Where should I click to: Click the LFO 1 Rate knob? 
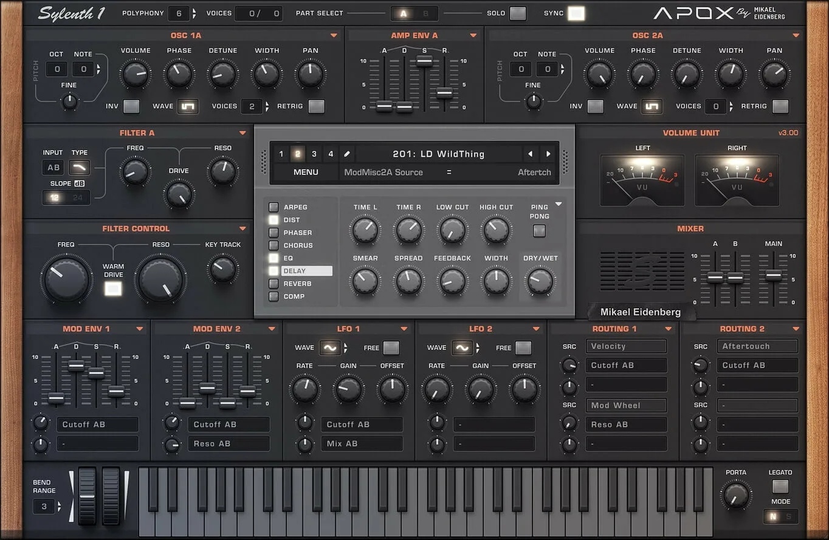click(x=304, y=389)
